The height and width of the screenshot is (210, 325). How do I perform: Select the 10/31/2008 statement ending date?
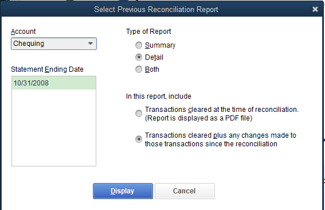tap(54, 83)
